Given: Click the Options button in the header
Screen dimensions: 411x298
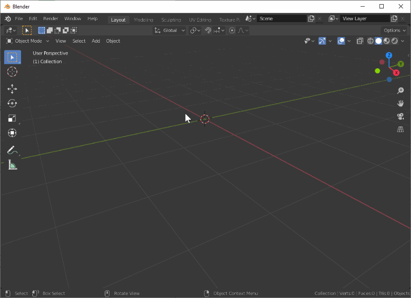Looking at the screenshot, I should coord(394,30).
